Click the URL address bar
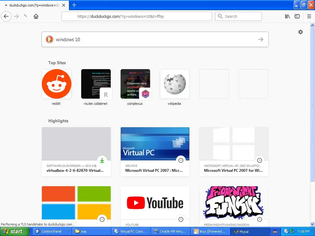Image resolution: width=315 pixels, height=236 pixels. (137, 16)
